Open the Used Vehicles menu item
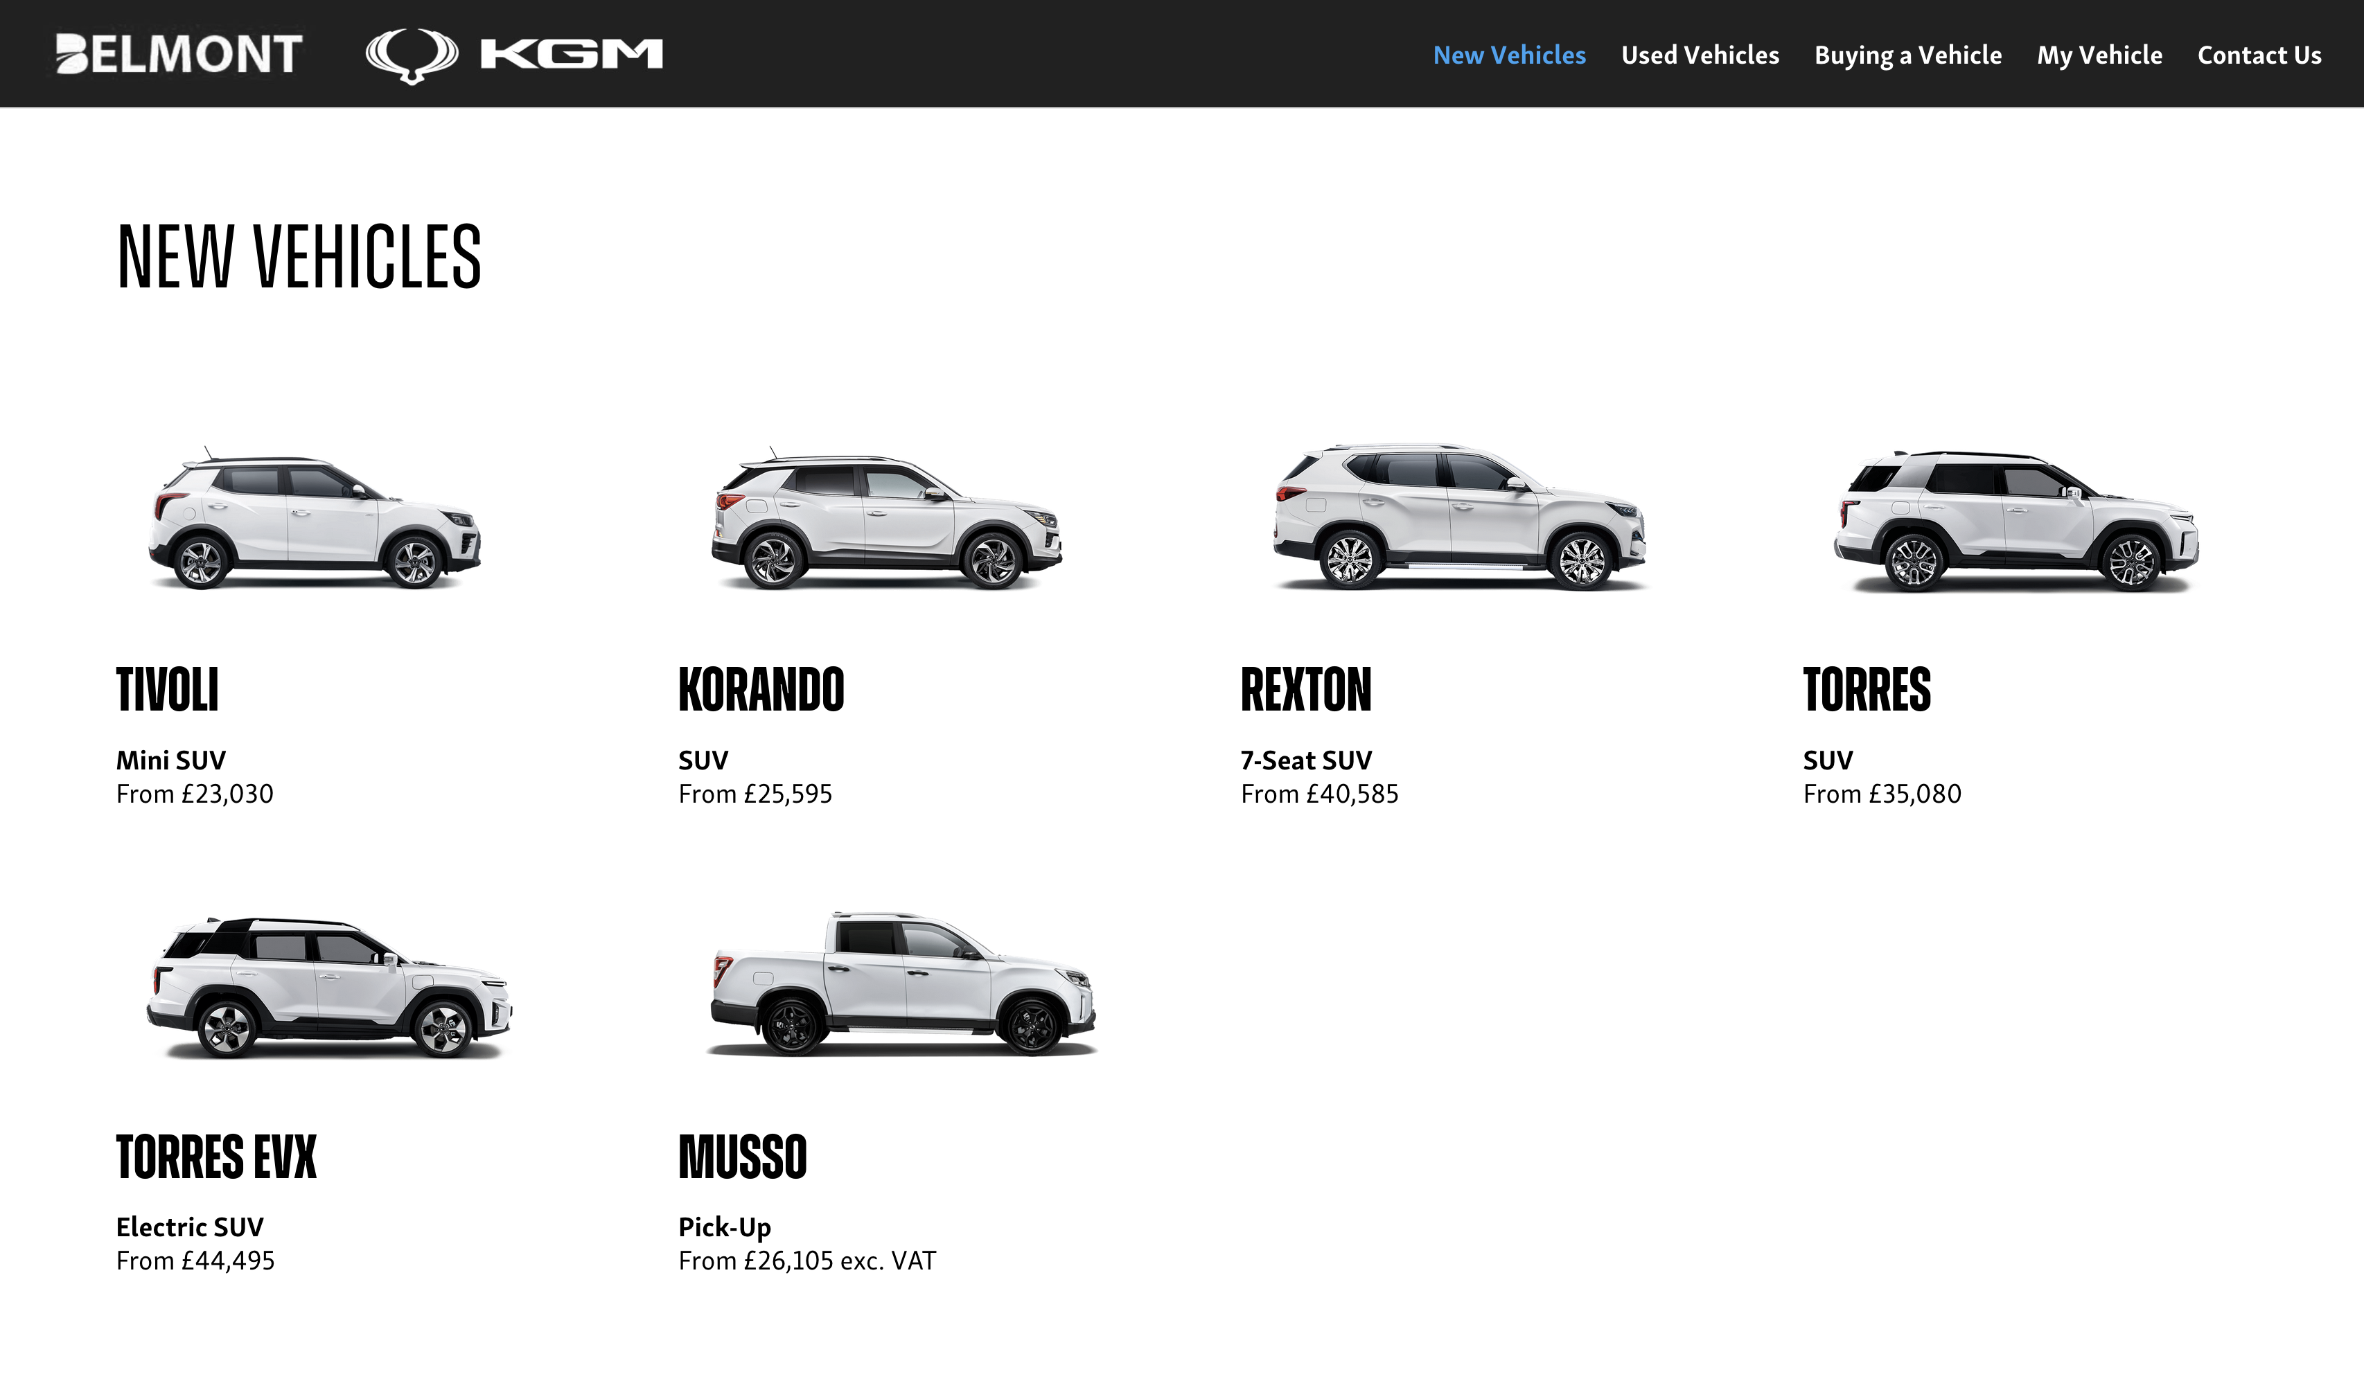Image resolution: width=2364 pixels, height=1381 pixels. coord(1699,55)
